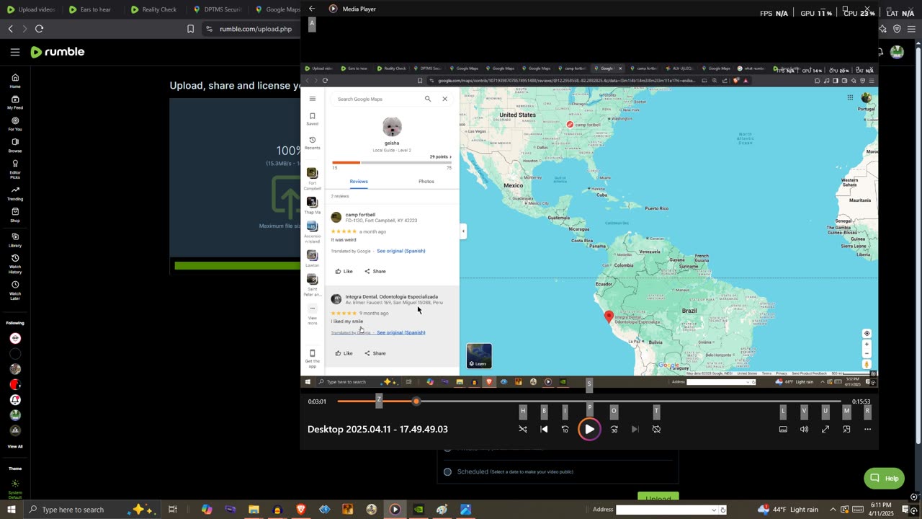This screenshot has width=922, height=519.
Task: Expand the taskbar Address dropdown arrow
Action: point(714,510)
